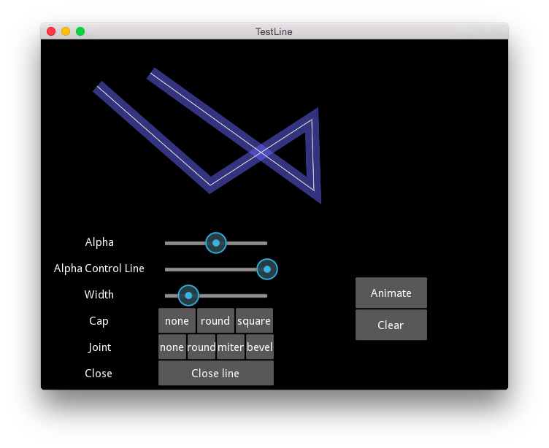Toggle the Close line button
The image size is (549, 448).
(215, 373)
